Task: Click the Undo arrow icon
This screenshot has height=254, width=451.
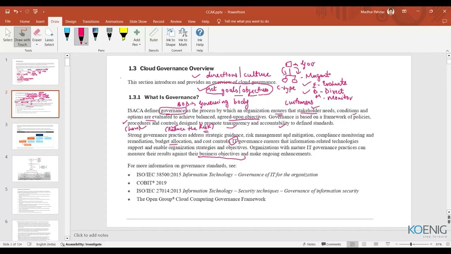Action: (x=16, y=12)
